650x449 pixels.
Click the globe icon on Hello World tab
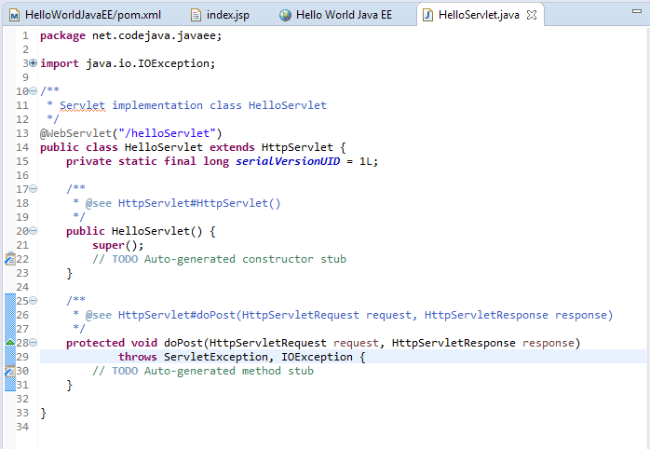pos(285,15)
